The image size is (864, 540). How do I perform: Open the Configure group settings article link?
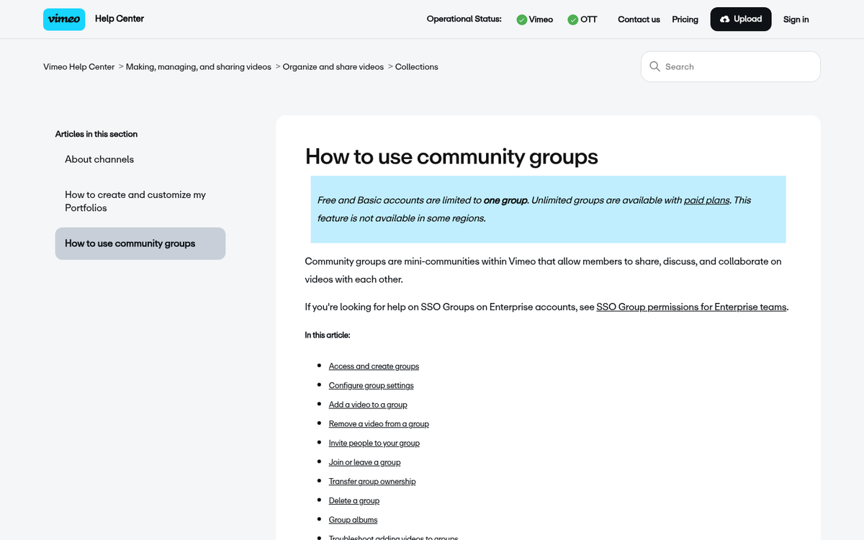tap(371, 385)
